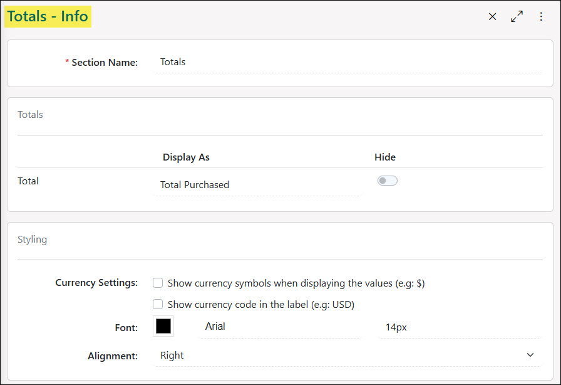The image size is (561, 385).
Task: Enable show currency symbols checkbox
Action: (x=158, y=283)
